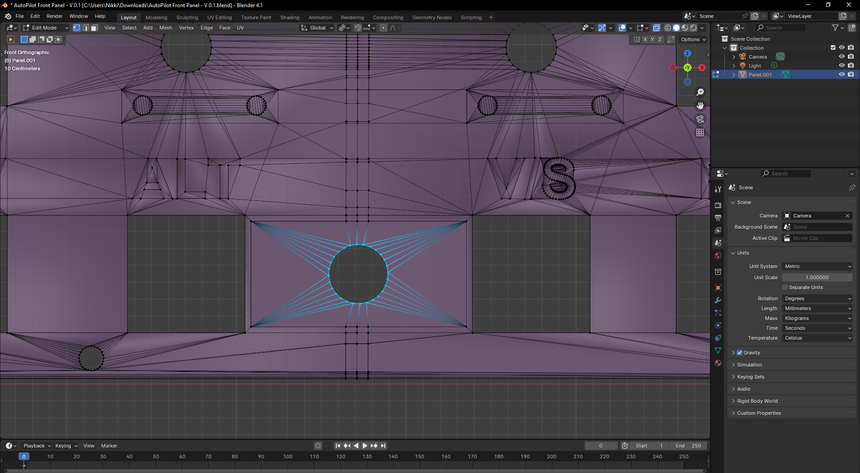Screen dimensions: 860x473
Task: Check the Separate Units checkbox
Action: click(785, 287)
